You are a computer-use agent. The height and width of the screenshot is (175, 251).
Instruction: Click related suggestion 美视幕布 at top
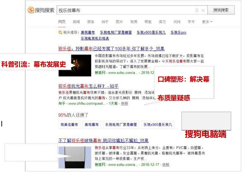pos(88,33)
